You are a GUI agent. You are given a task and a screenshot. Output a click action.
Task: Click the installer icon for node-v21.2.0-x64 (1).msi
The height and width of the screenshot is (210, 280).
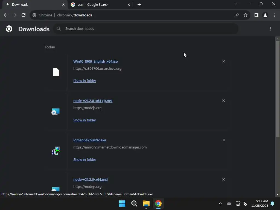(x=56, y=112)
